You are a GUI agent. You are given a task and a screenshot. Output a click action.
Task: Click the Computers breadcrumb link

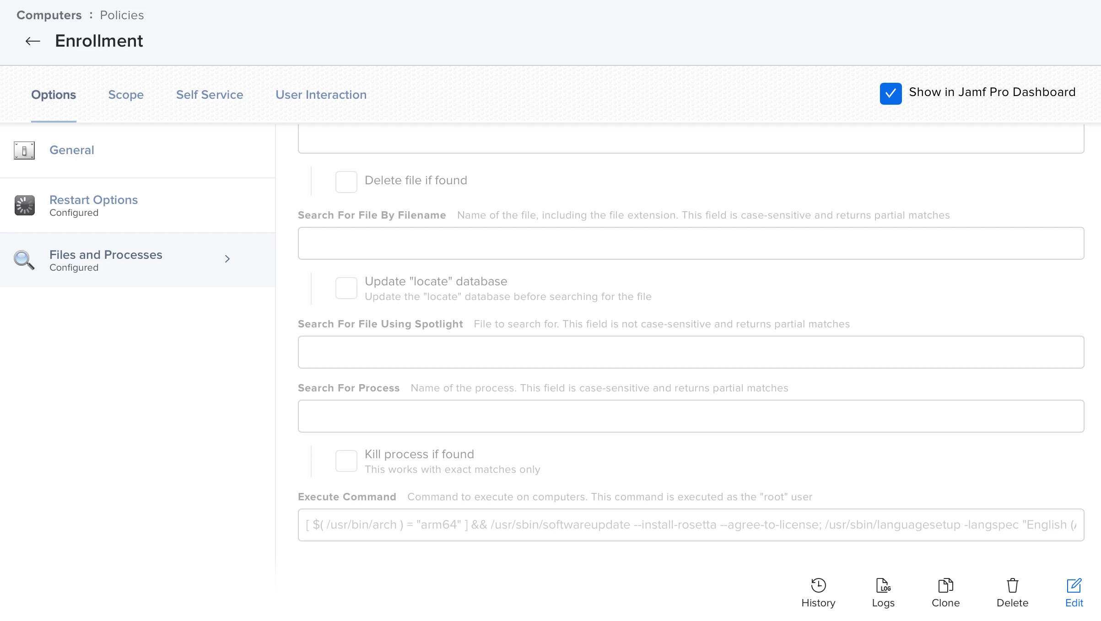click(x=49, y=15)
